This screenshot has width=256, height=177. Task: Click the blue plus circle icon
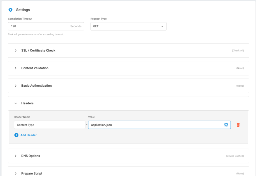coord(16,135)
